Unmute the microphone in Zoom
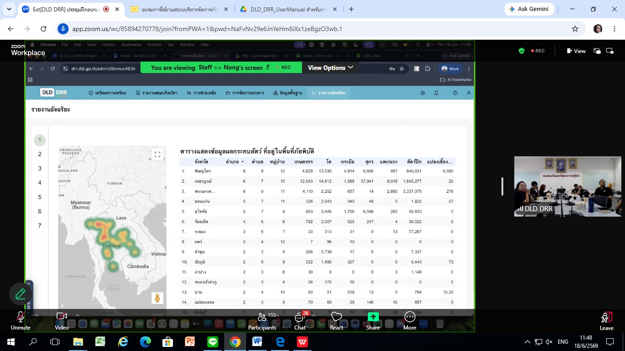Image resolution: width=625 pixels, height=351 pixels. (x=20, y=321)
